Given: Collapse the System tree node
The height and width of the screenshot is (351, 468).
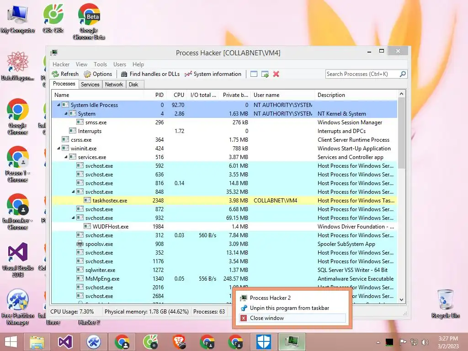Looking at the screenshot, I should pyautogui.click(x=66, y=113).
